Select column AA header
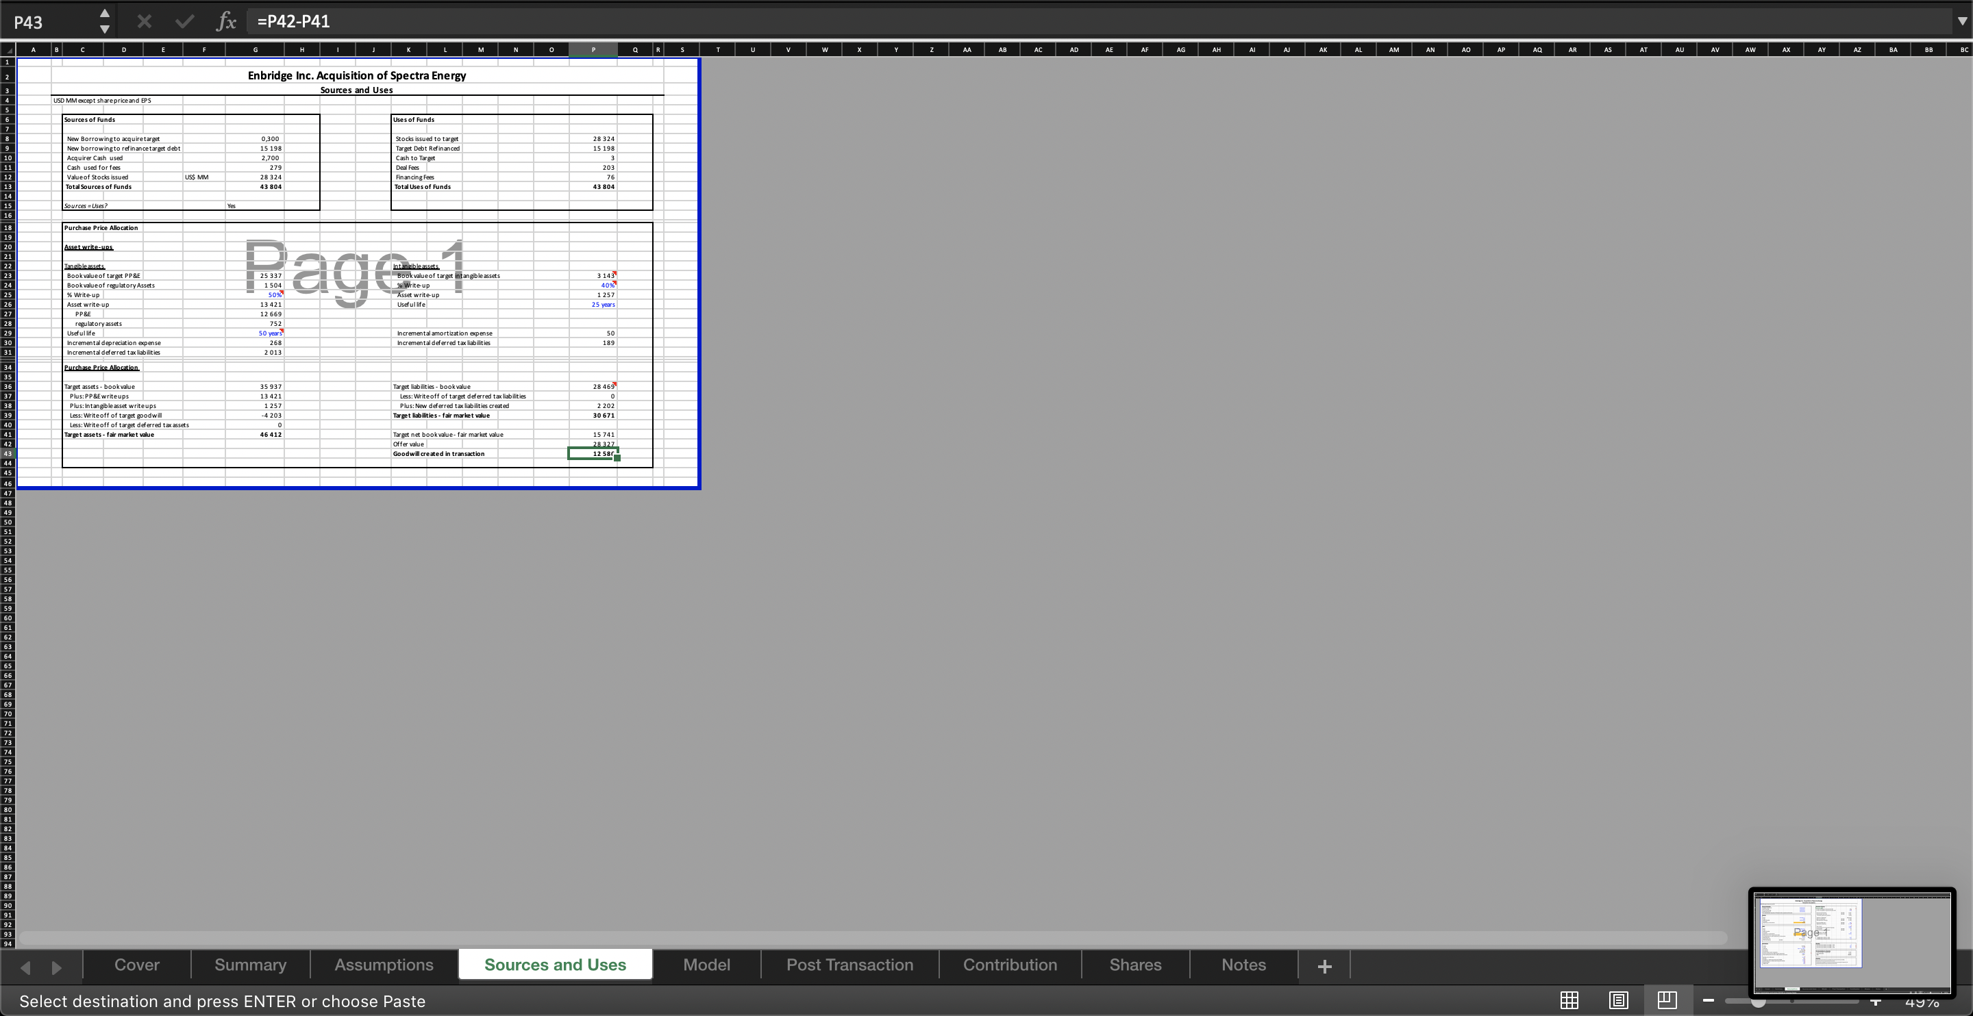 [967, 50]
